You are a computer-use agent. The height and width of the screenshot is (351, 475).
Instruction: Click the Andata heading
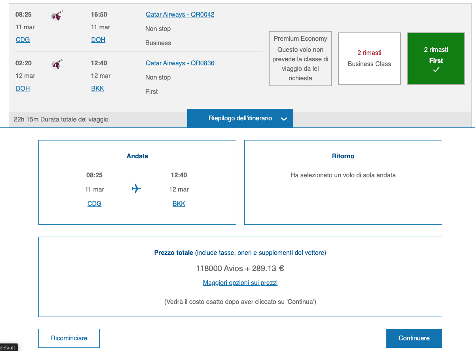point(137,156)
